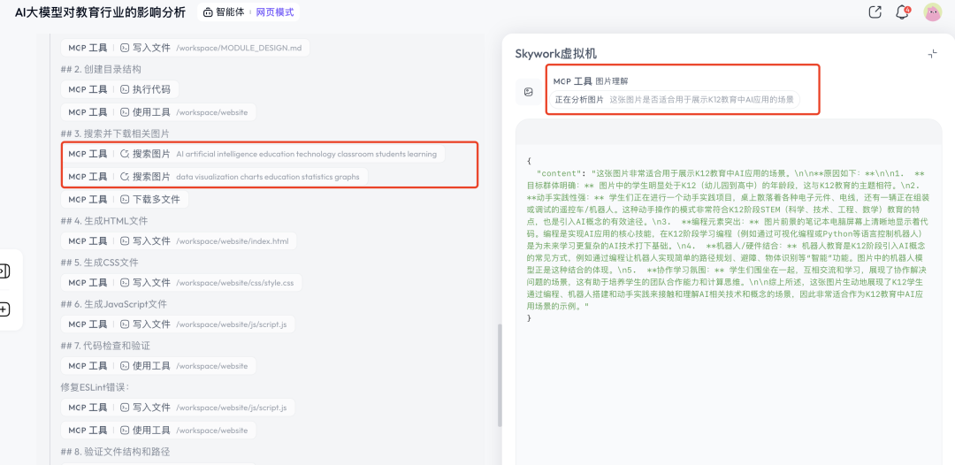Open the pink user avatar menu

point(932,12)
